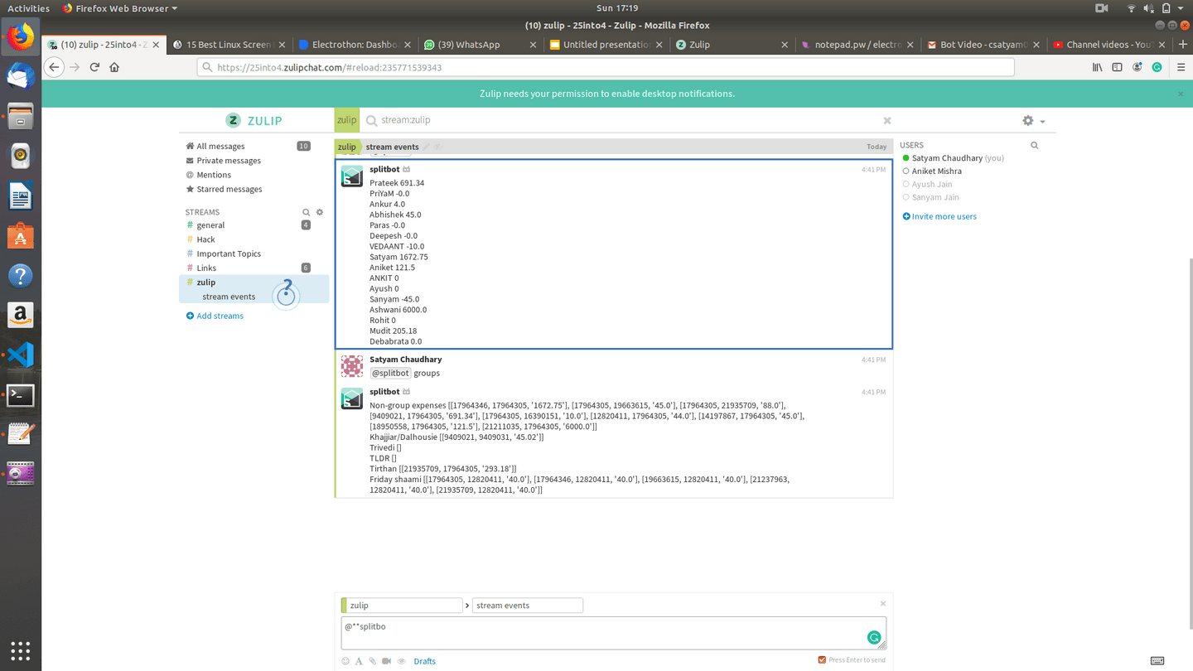
Task: Open Terminal from Ubuntu dock
Action: [x=21, y=395]
